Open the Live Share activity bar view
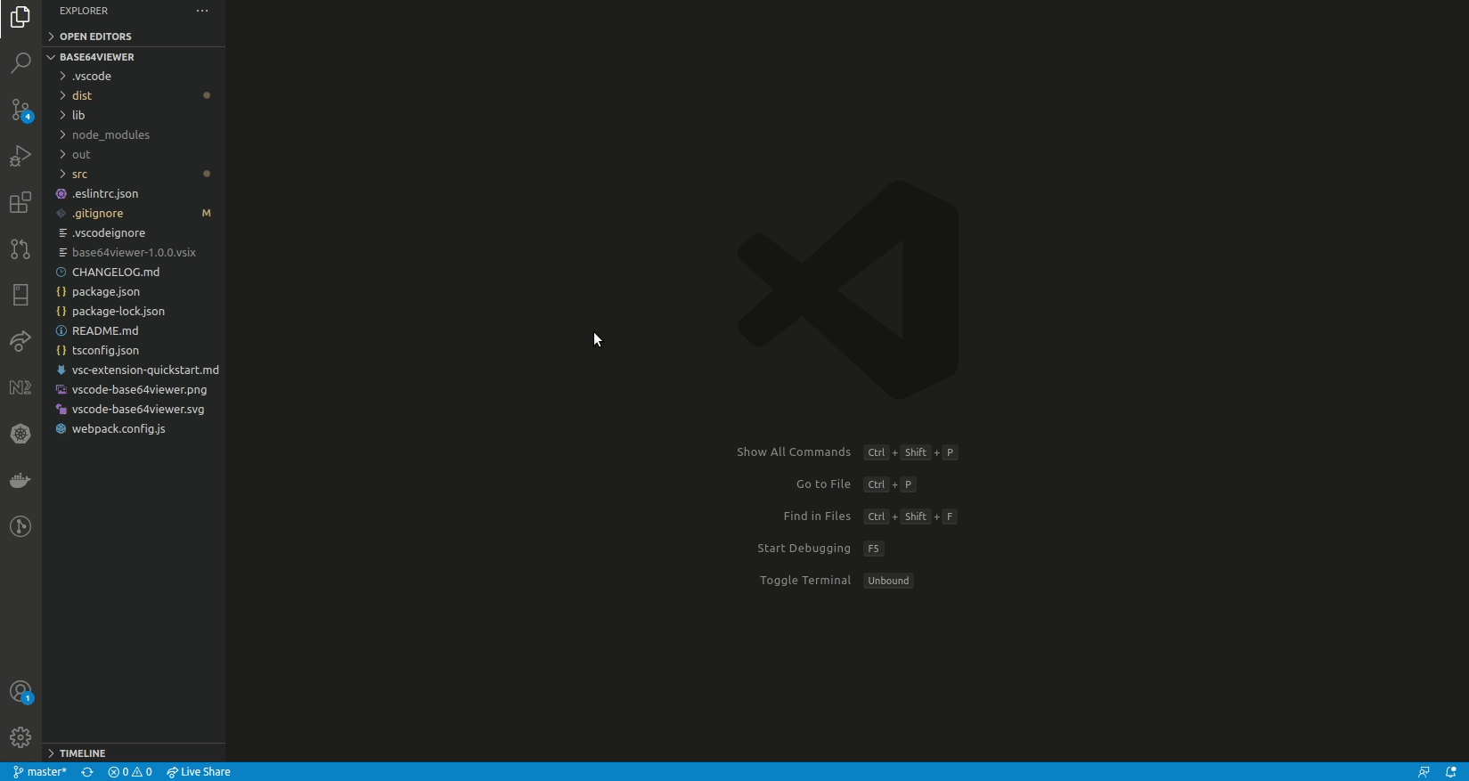 point(20,341)
